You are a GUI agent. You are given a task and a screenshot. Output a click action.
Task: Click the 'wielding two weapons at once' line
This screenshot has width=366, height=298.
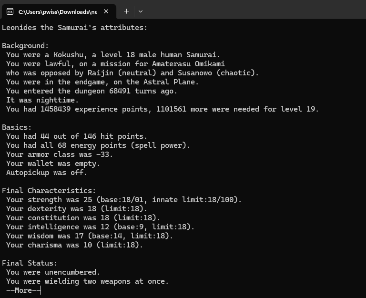pos(87,281)
